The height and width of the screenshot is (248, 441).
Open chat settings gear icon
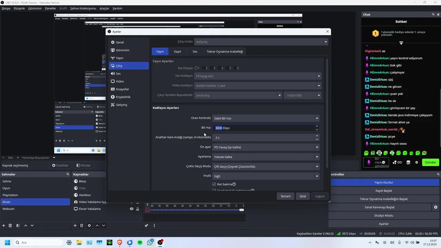coord(417,162)
